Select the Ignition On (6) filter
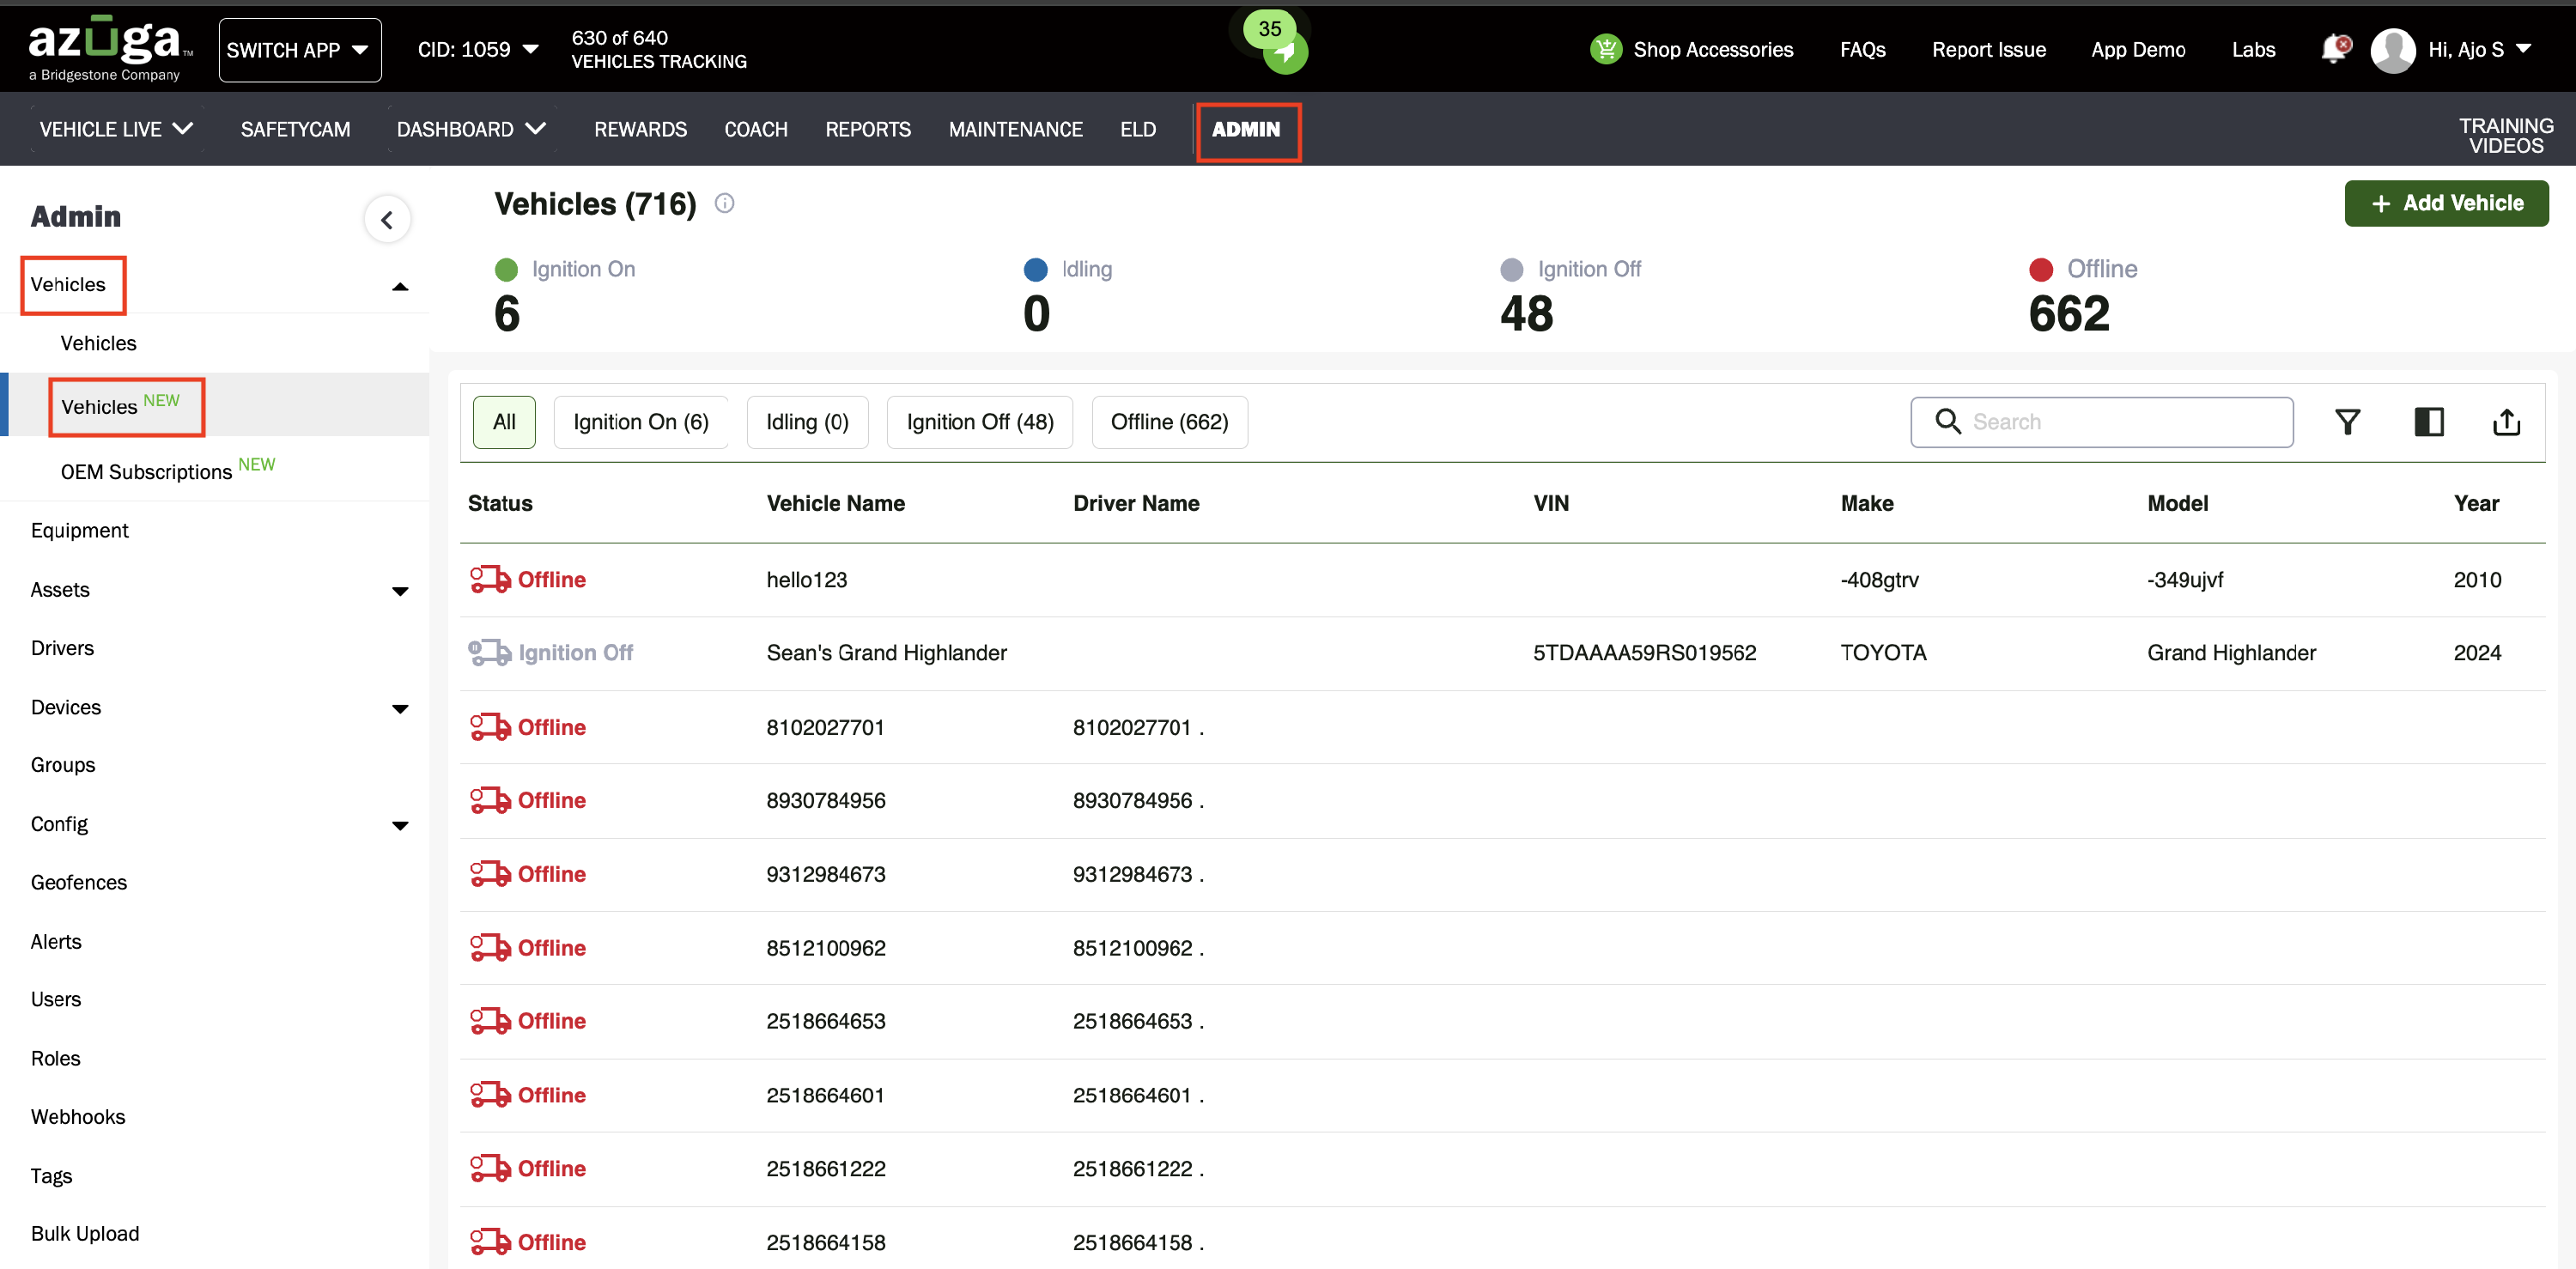Viewport: 2576px width, 1269px height. pyautogui.click(x=640, y=422)
